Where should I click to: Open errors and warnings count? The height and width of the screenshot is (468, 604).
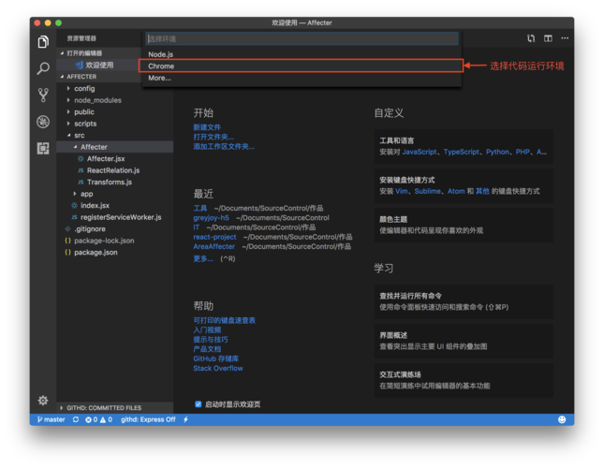click(98, 419)
